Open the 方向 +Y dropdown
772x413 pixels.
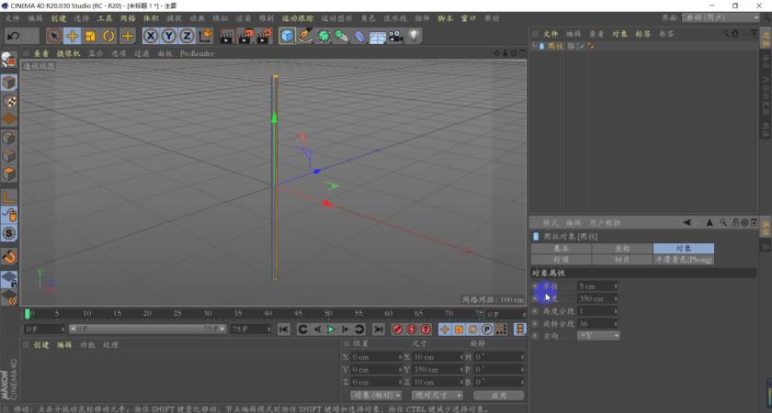[597, 336]
